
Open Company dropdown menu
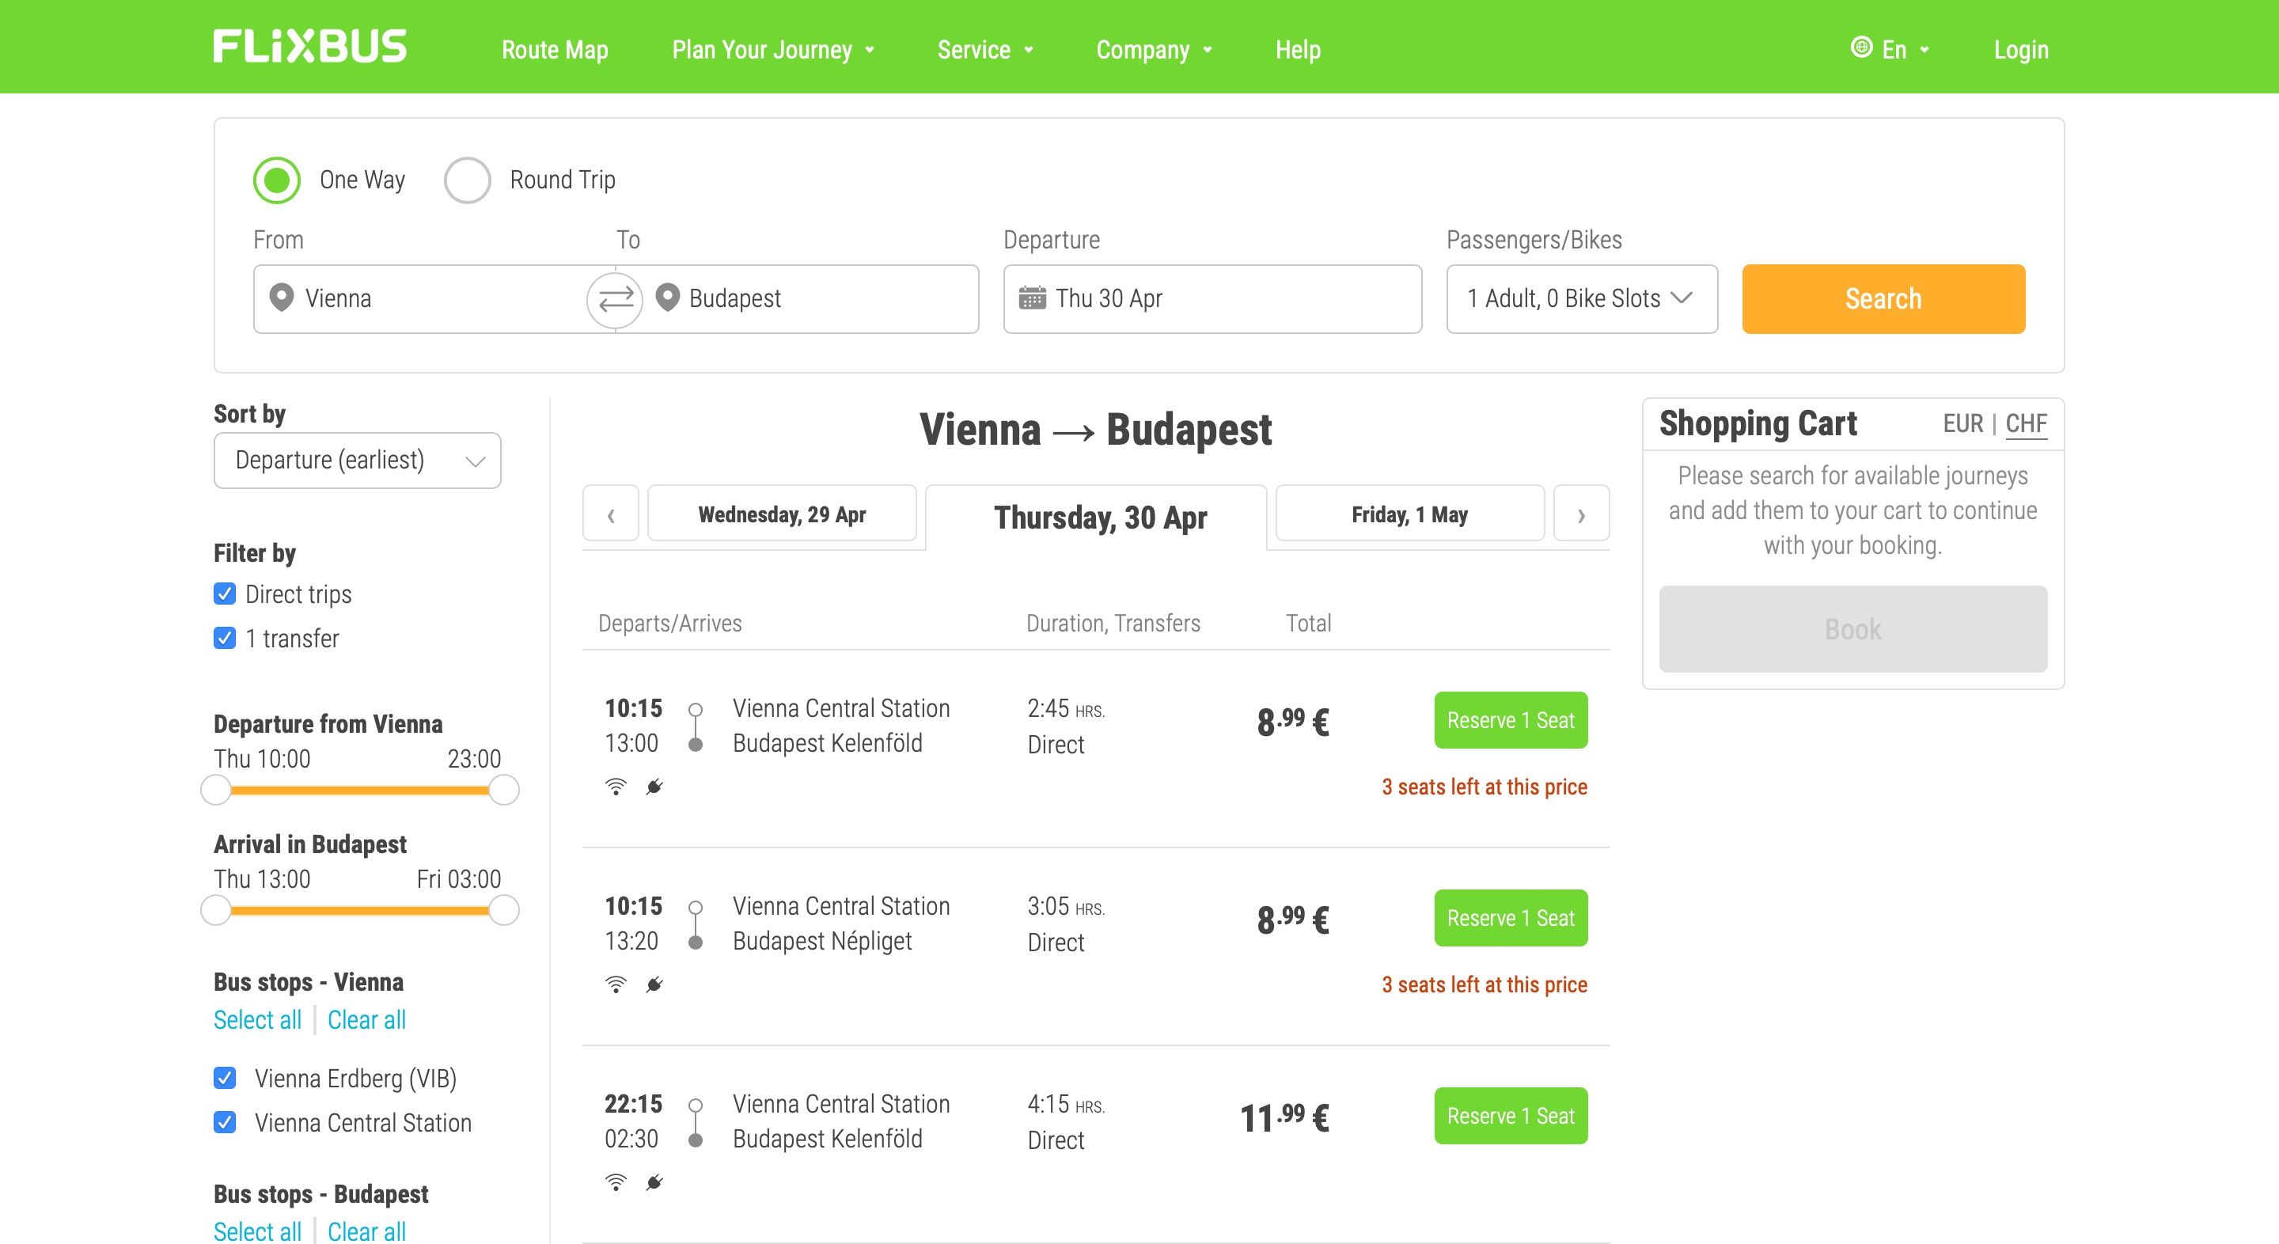tap(1154, 50)
